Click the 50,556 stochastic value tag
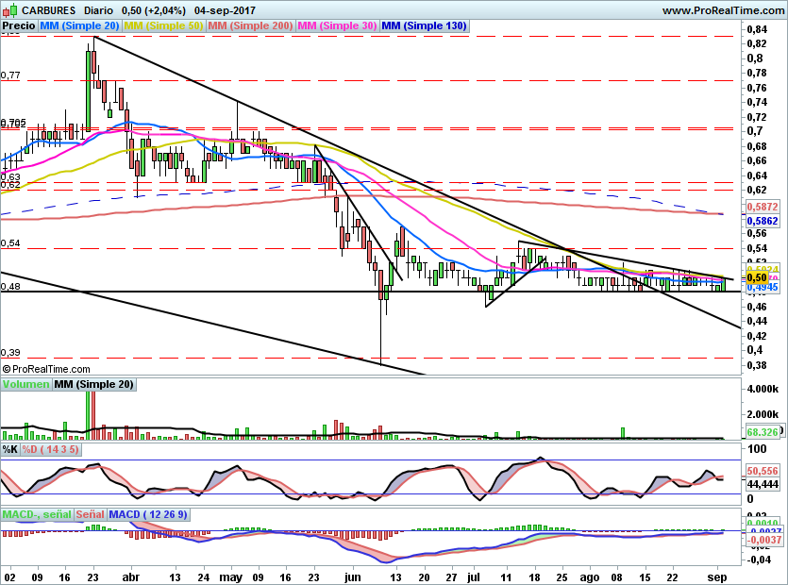The image size is (788, 585). (x=761, y=469)
